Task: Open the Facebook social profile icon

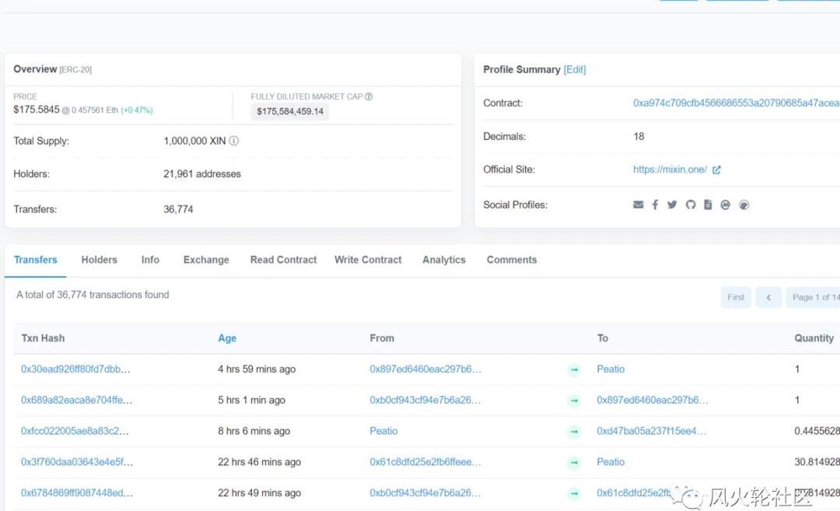Action: pyautogui.click(x=655, y=205)
